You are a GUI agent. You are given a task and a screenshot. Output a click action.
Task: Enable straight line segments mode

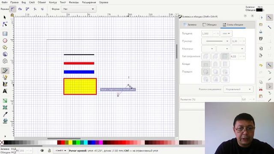[35, 9]
